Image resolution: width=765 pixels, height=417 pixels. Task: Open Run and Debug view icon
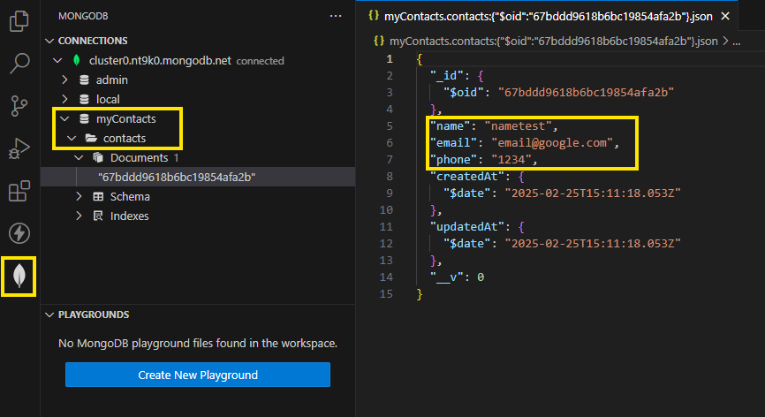coord(19,148)
